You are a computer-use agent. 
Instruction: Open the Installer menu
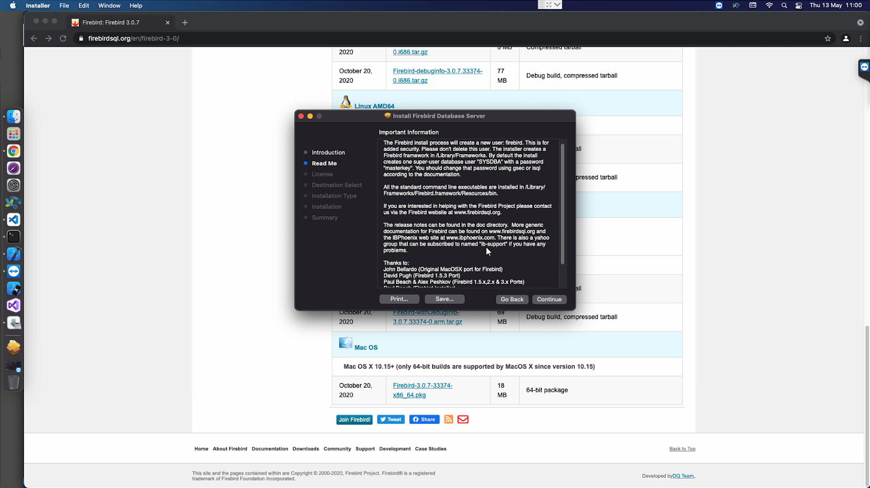[x=38, y=5]
